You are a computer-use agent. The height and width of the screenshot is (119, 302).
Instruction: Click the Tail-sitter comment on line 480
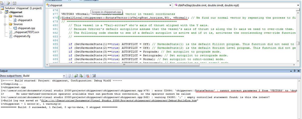139,25
